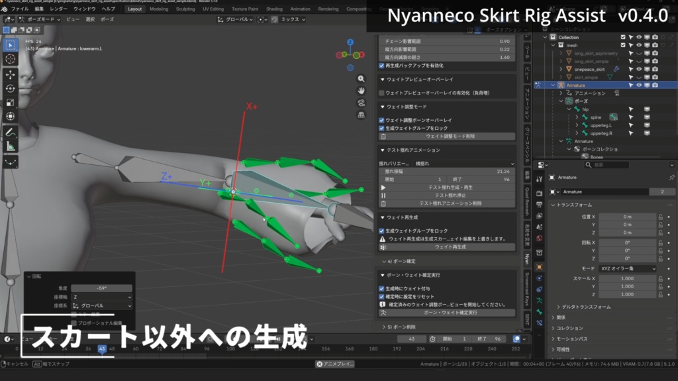This screenshot has width=678, height=381.
Task: Click the Pose breakdowner tool icon
Action: click(11, 162)
